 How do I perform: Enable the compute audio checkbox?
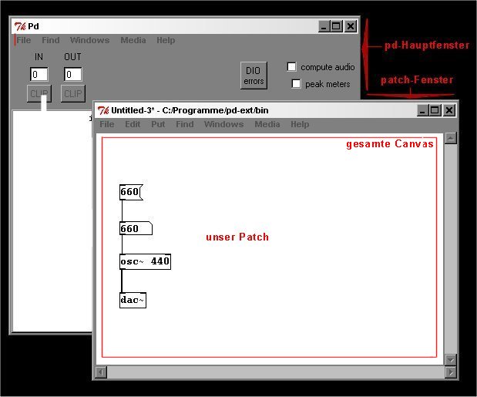coord(292,67)
